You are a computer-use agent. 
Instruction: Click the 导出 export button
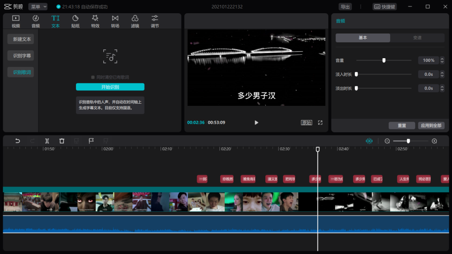click(345, 7)
